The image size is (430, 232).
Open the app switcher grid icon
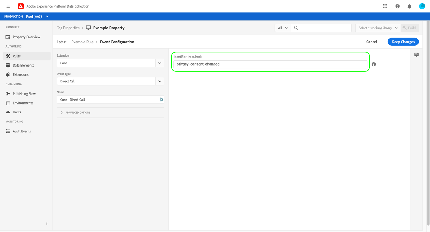(385, 6)
